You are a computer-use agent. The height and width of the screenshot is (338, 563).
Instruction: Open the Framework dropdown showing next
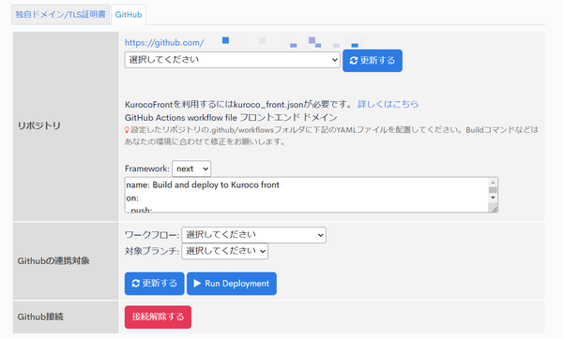191,169
